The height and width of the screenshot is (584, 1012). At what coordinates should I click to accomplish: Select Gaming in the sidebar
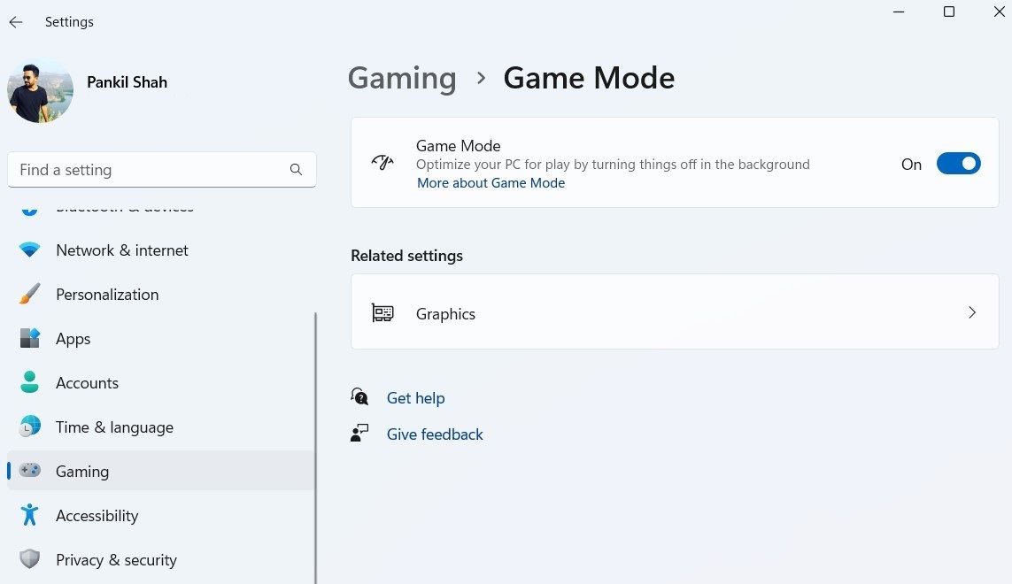pos(82,472)
